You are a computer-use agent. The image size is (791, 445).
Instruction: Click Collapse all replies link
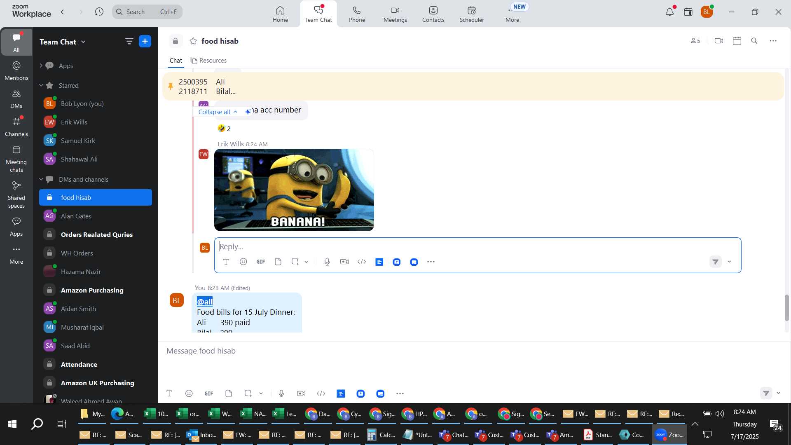coord(218,112)
